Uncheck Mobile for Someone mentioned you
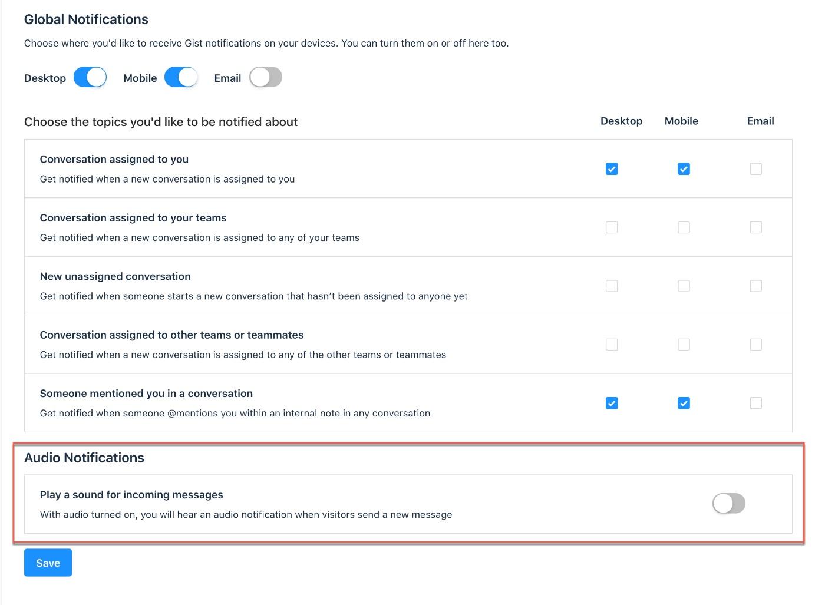Image resolution: width=825 pixels, height=605 pixels. coord(684,404)
